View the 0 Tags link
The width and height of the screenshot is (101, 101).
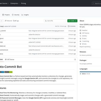(x=16, y=21)
